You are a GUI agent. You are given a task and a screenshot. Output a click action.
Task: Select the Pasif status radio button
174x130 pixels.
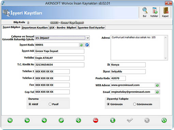50,104
